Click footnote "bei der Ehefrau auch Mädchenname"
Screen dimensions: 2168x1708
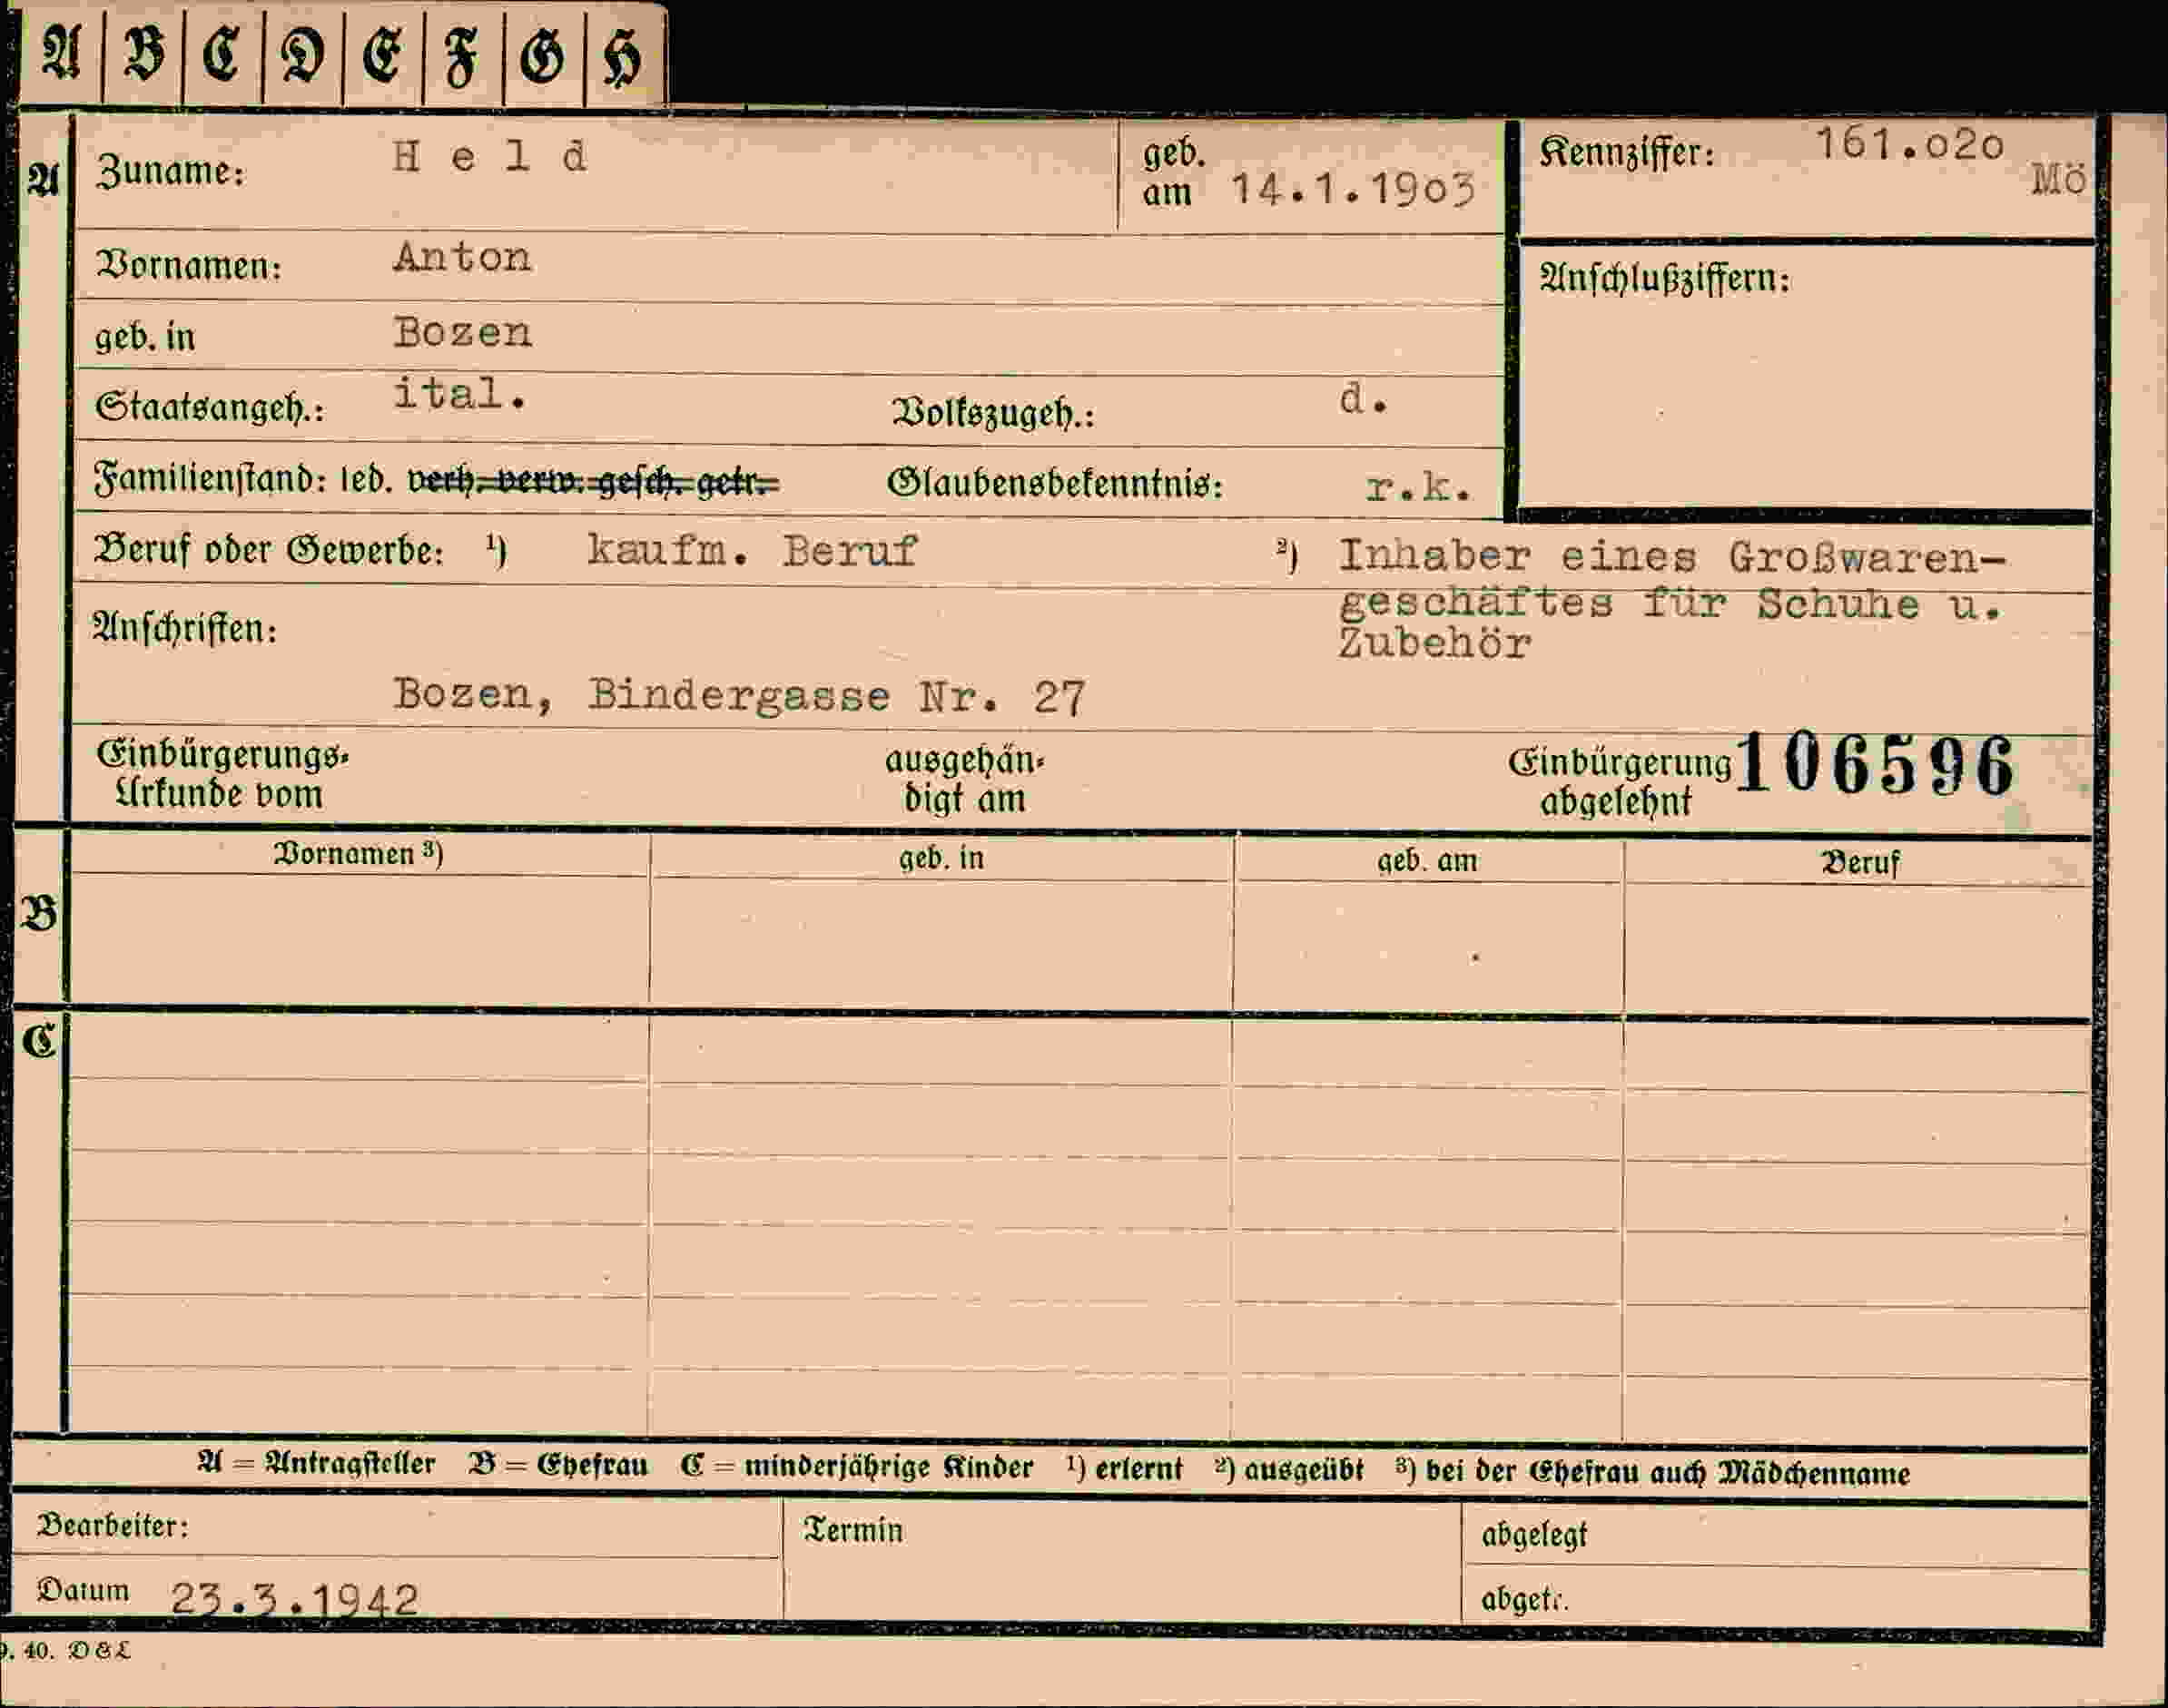tap(1668, 1473)
